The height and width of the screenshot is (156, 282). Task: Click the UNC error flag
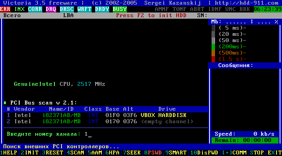point(231,9)
